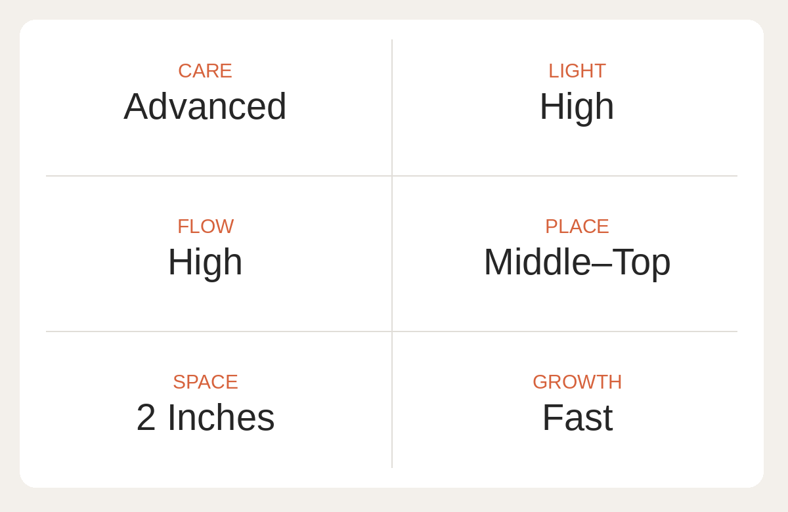Screen dimensions: 788x512
Task: Select the High light value
Action: coord(577,106)
